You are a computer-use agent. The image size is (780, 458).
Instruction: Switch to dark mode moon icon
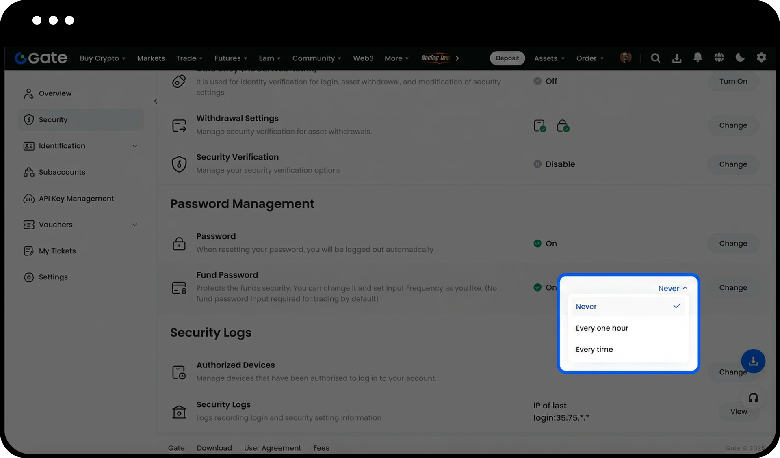[x=740, y=58]
